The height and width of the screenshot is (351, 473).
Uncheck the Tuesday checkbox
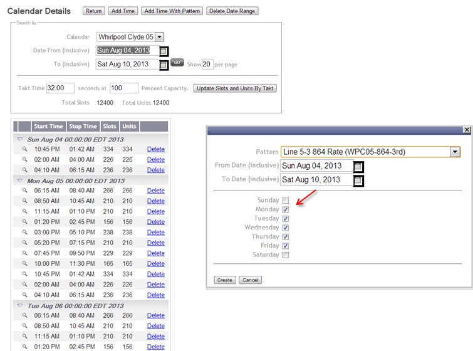[x=286, y=219]
